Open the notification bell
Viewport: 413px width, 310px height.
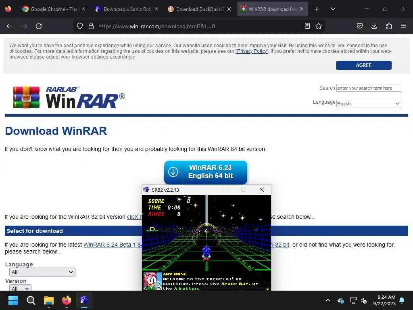click(402, 300)
